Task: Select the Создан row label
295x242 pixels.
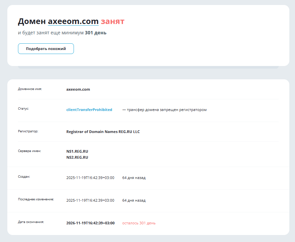Action: 23,177
